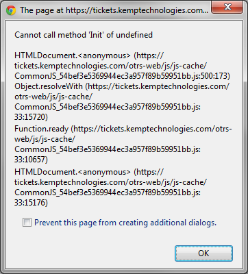The height and width of the screenshot is (274, 248).
Task: Click the Chrome logo icon in title bar
Action: 11,10
